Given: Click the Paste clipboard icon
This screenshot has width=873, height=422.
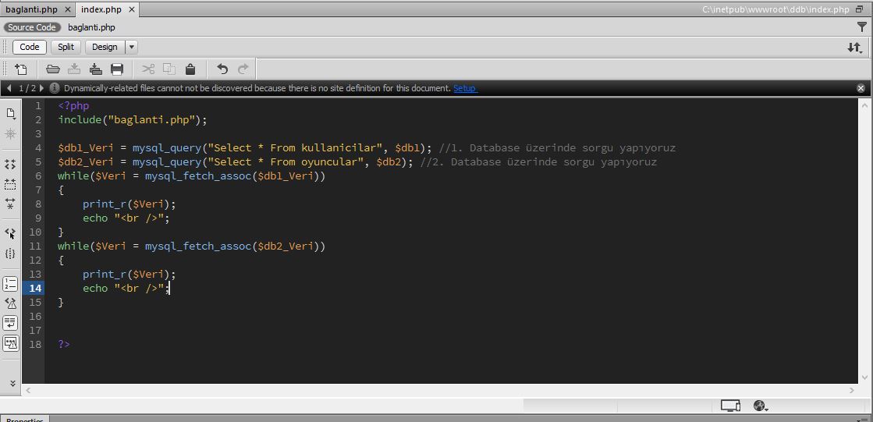Looking at the screenshot, I should point(190,69).
